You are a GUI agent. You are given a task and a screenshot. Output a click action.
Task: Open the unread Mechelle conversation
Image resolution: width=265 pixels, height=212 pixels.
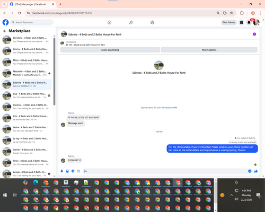(26, 73)
